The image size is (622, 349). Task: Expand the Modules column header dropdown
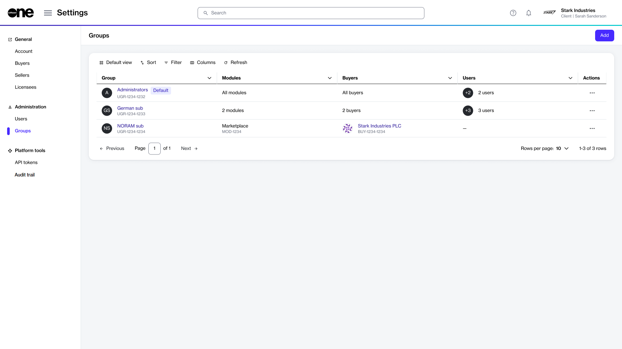click(329, 78)
